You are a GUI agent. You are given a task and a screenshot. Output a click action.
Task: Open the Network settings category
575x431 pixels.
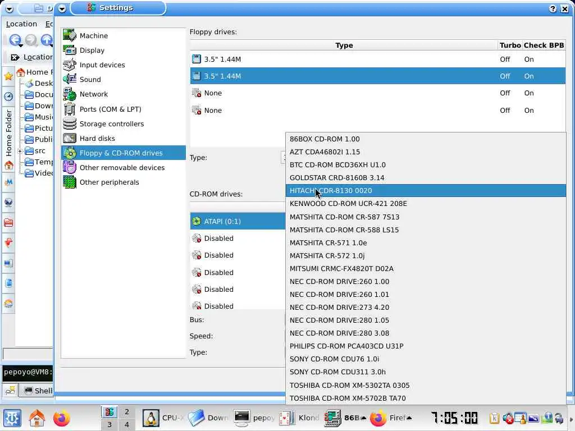pyautogui.click(x=124, y=94)
